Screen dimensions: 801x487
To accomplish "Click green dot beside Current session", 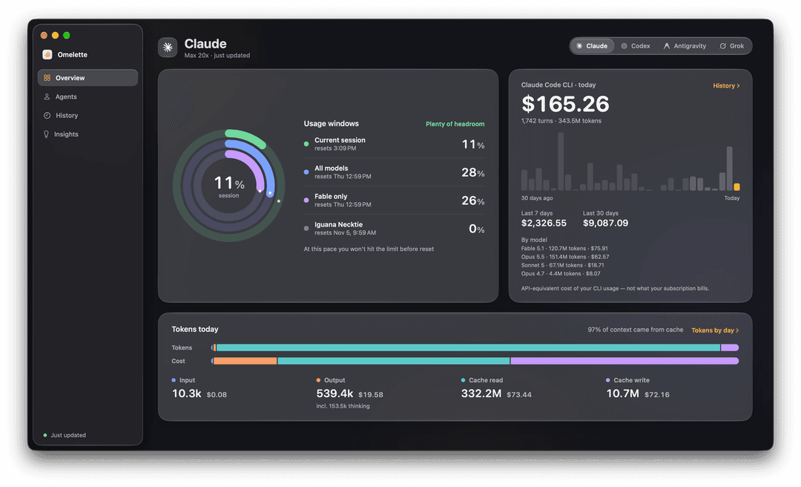I will (306, 144).
